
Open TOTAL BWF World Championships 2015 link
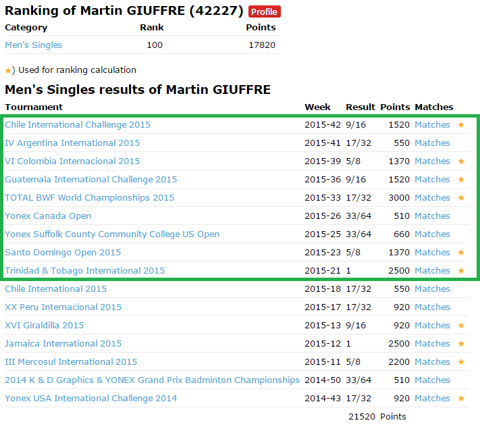click(89, 198)
